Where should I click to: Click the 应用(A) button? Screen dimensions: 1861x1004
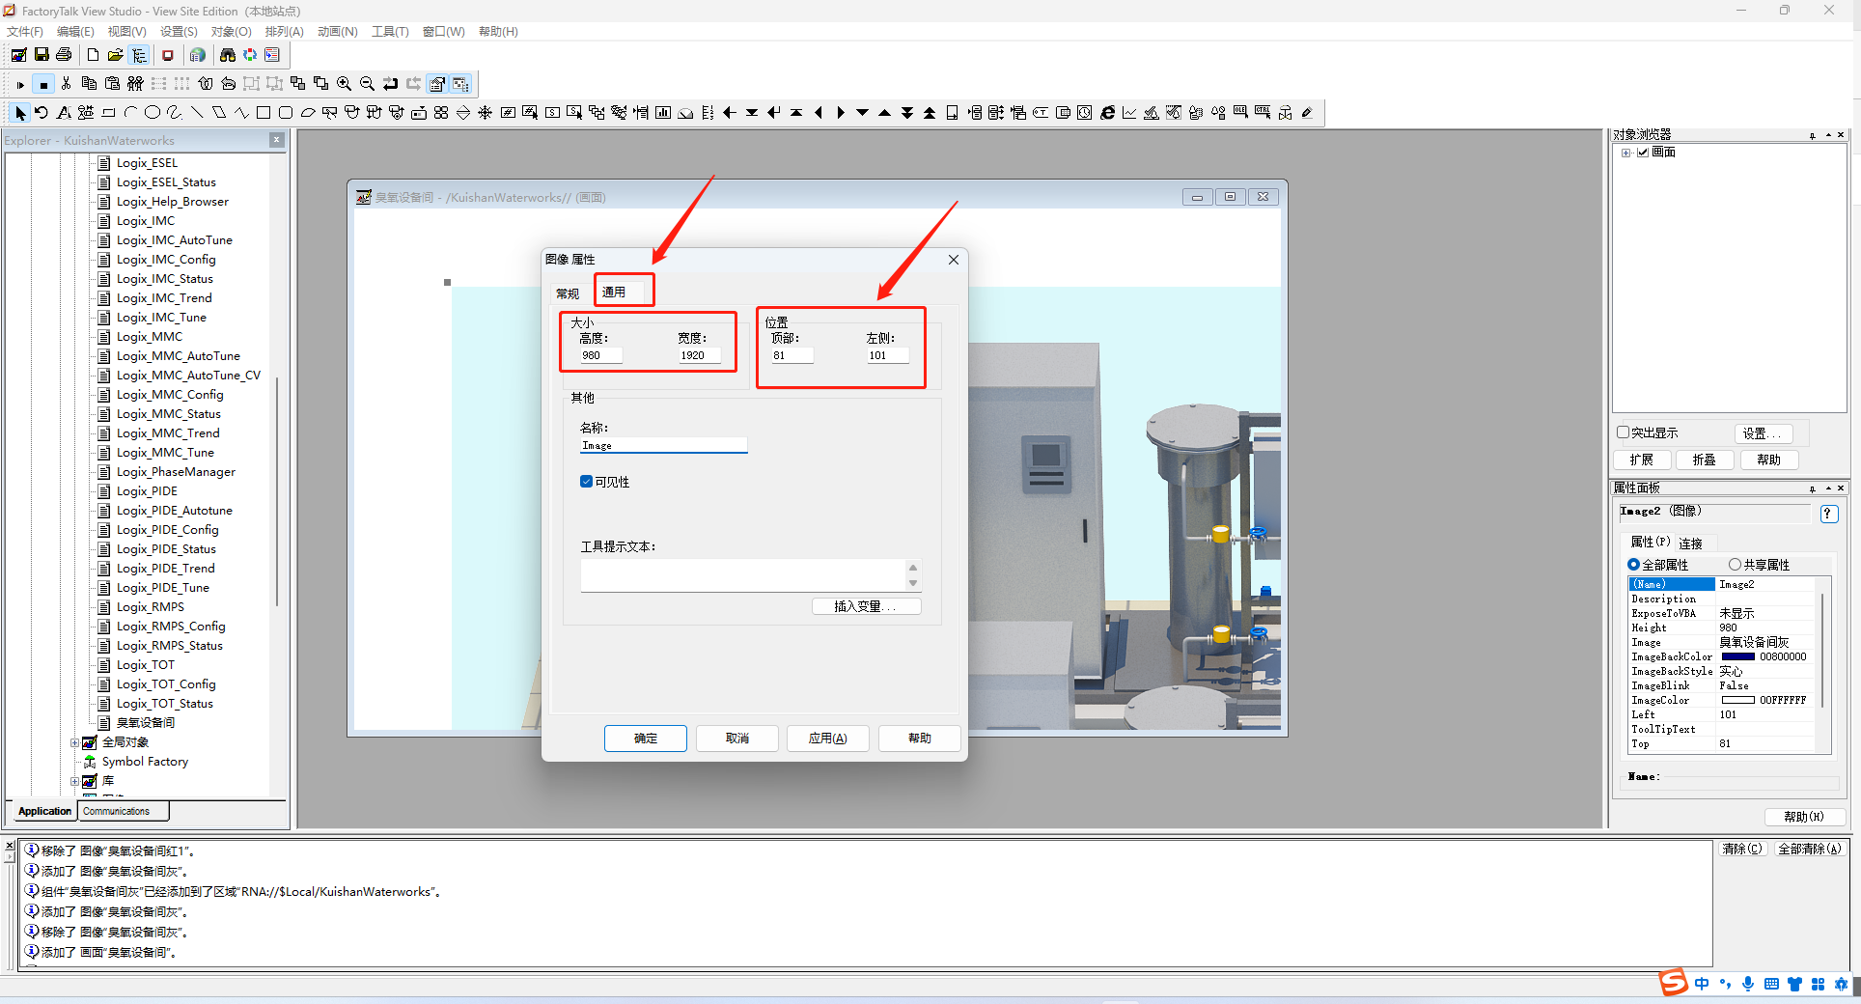828,739
